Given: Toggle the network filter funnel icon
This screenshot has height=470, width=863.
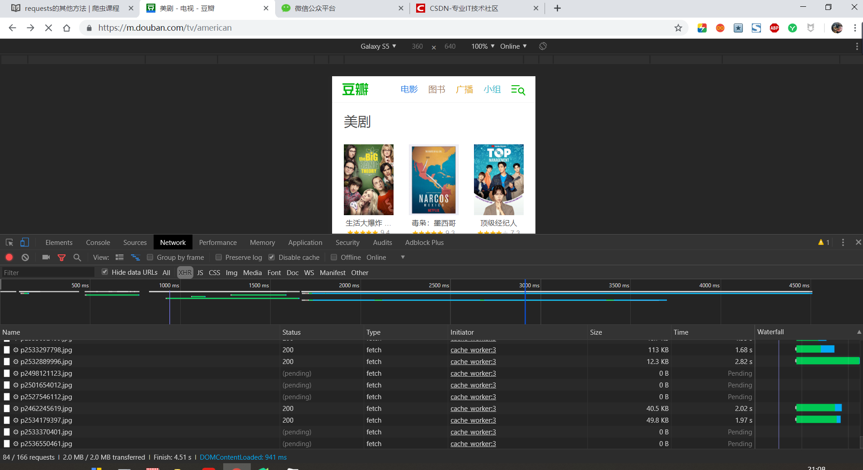Looking at the screenshot, I should (x=61, y=258).
